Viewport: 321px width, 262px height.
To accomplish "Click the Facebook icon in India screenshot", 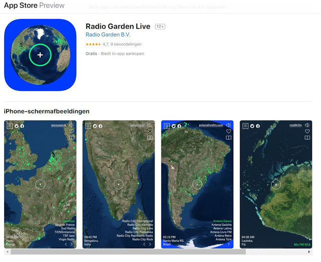I will (x=100, y=126).
